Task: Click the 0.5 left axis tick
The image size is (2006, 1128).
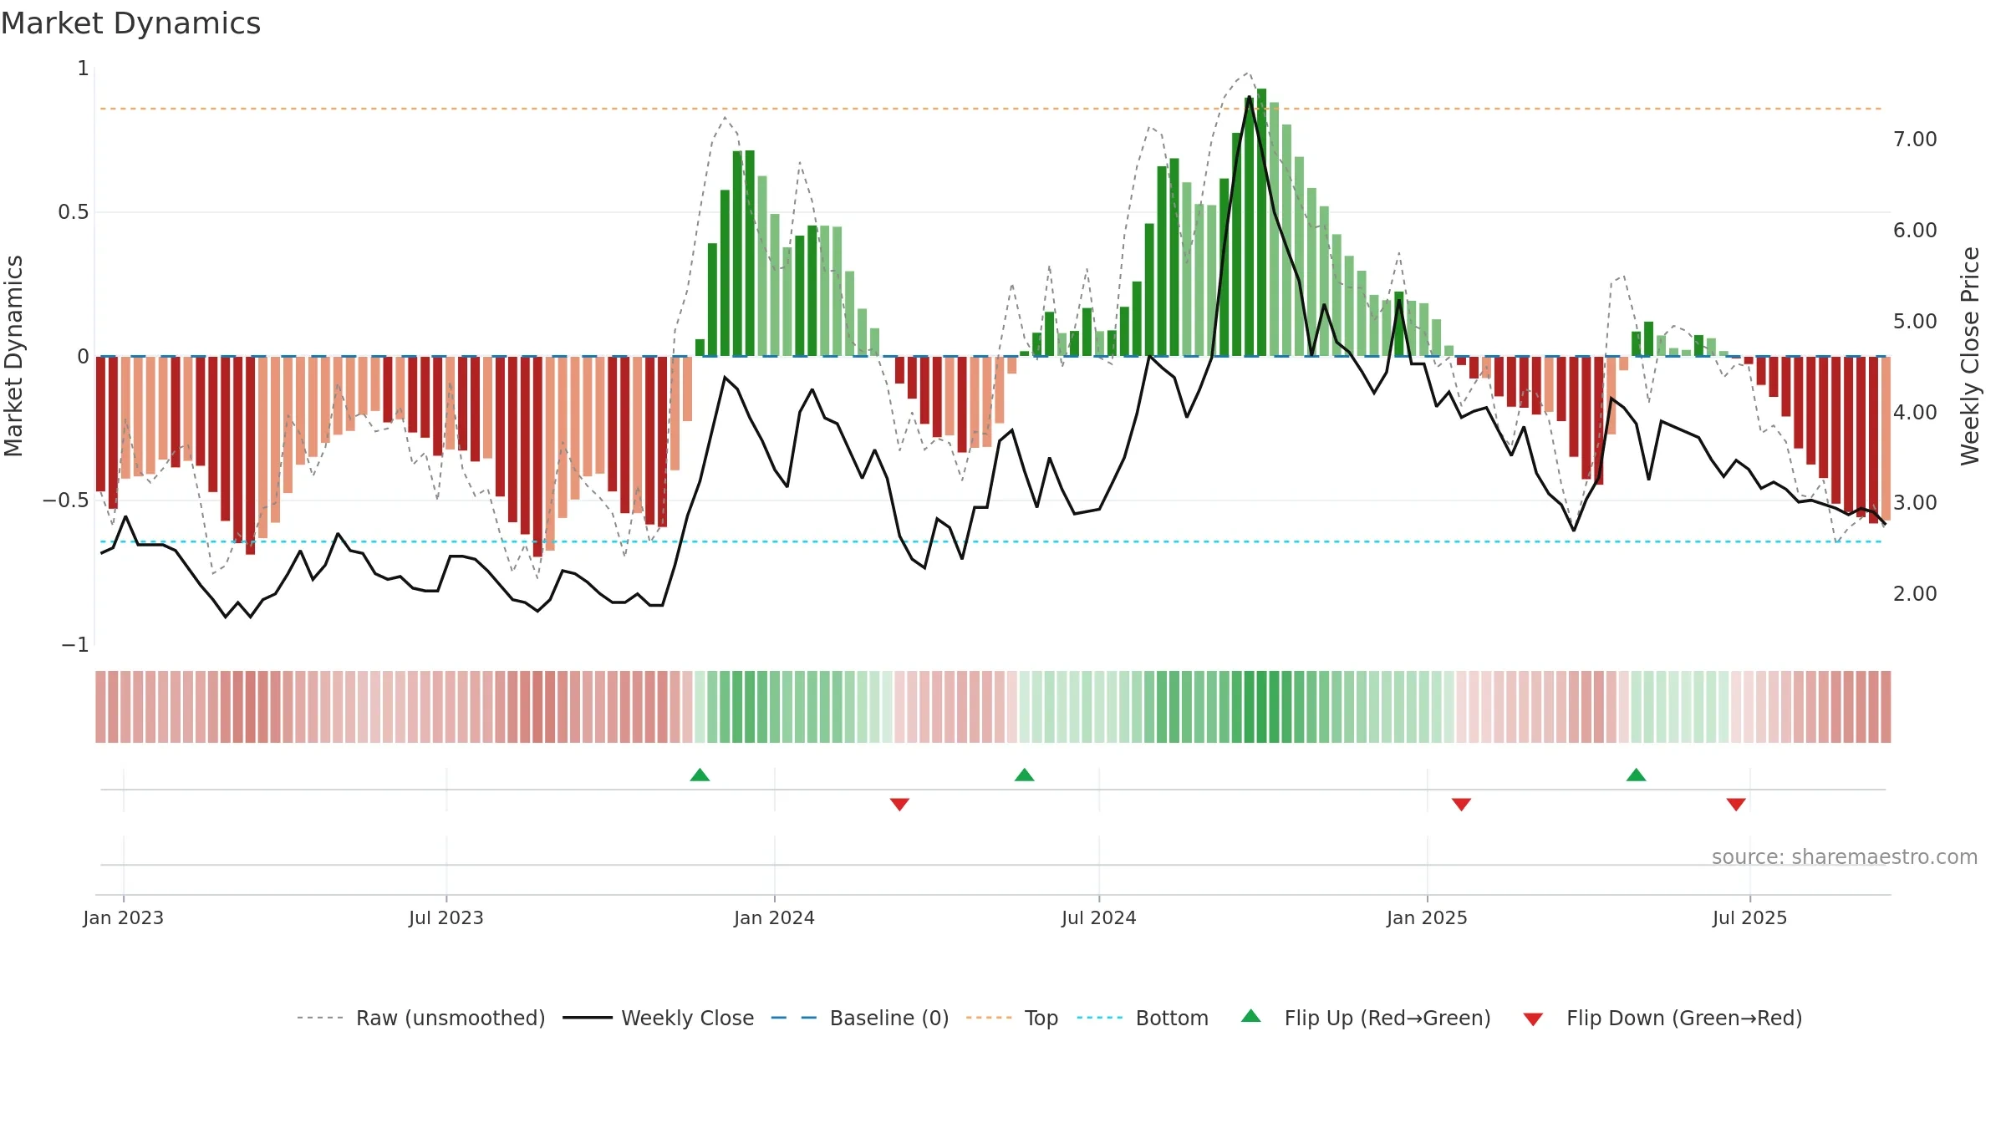Action: coord(74,212)
